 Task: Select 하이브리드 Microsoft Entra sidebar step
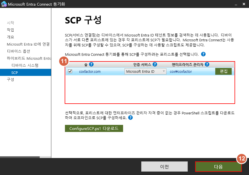coord(29,58)
